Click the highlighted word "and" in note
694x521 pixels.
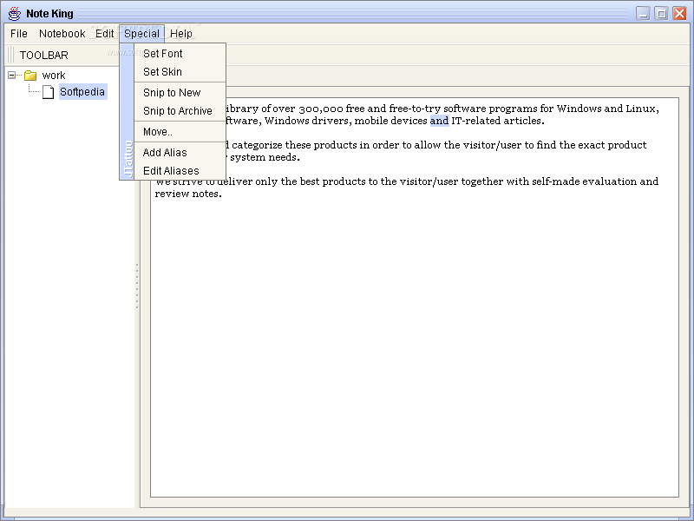pyautogui.click(x=439, y=121)
